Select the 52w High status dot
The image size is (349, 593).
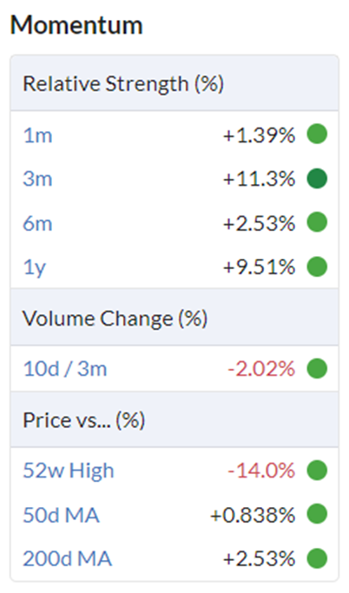[x=317, y=471]
